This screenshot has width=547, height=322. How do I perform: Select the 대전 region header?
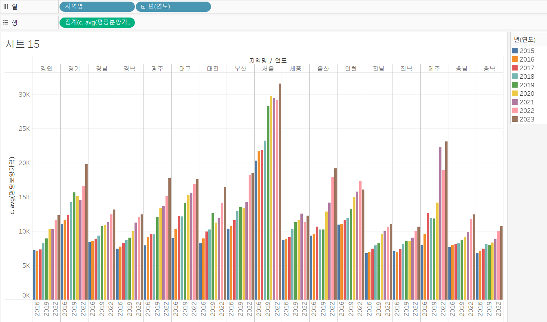213,68
